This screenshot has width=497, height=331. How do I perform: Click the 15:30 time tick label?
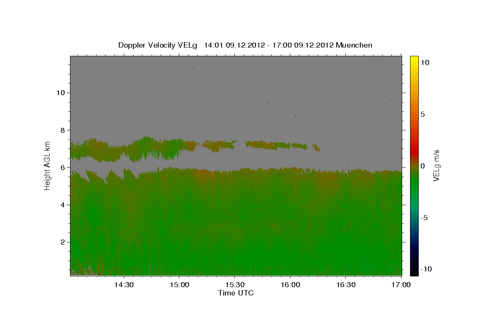[x=234, y=285]
